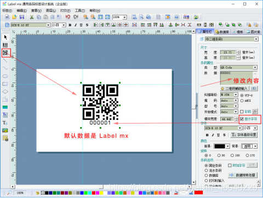Open the 编码 encoding Auto dropdown

236,101
